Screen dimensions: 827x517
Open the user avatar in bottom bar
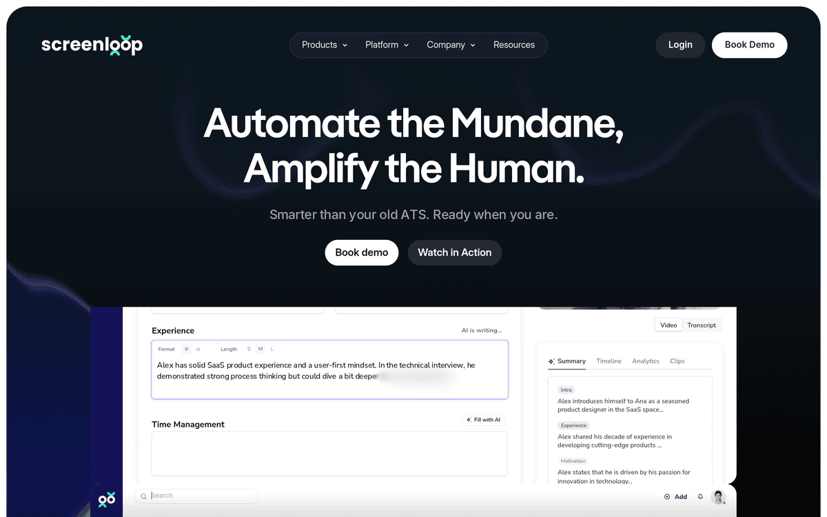718,497
